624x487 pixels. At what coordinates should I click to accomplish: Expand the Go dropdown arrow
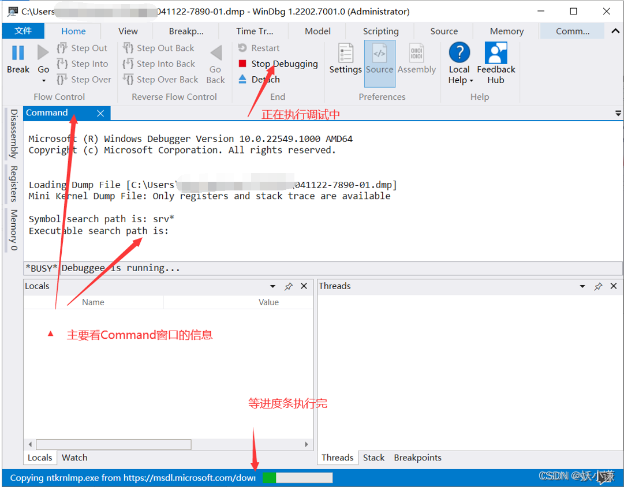click(x=44, y=81)
